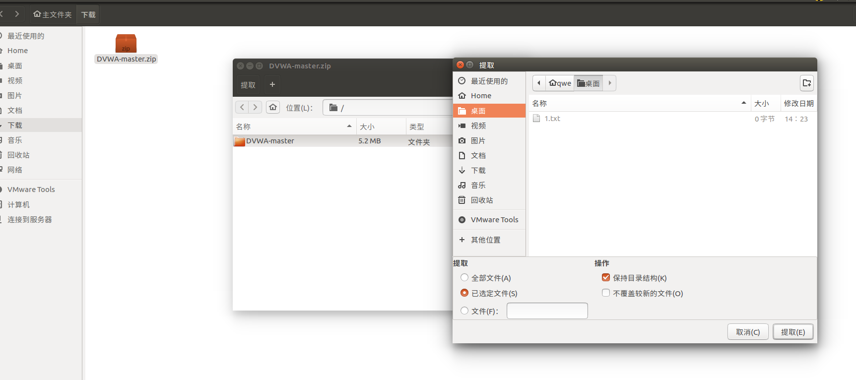
Task: Close the 提取 dialog window
Action: pyautogui.click(x=460, y=65)
